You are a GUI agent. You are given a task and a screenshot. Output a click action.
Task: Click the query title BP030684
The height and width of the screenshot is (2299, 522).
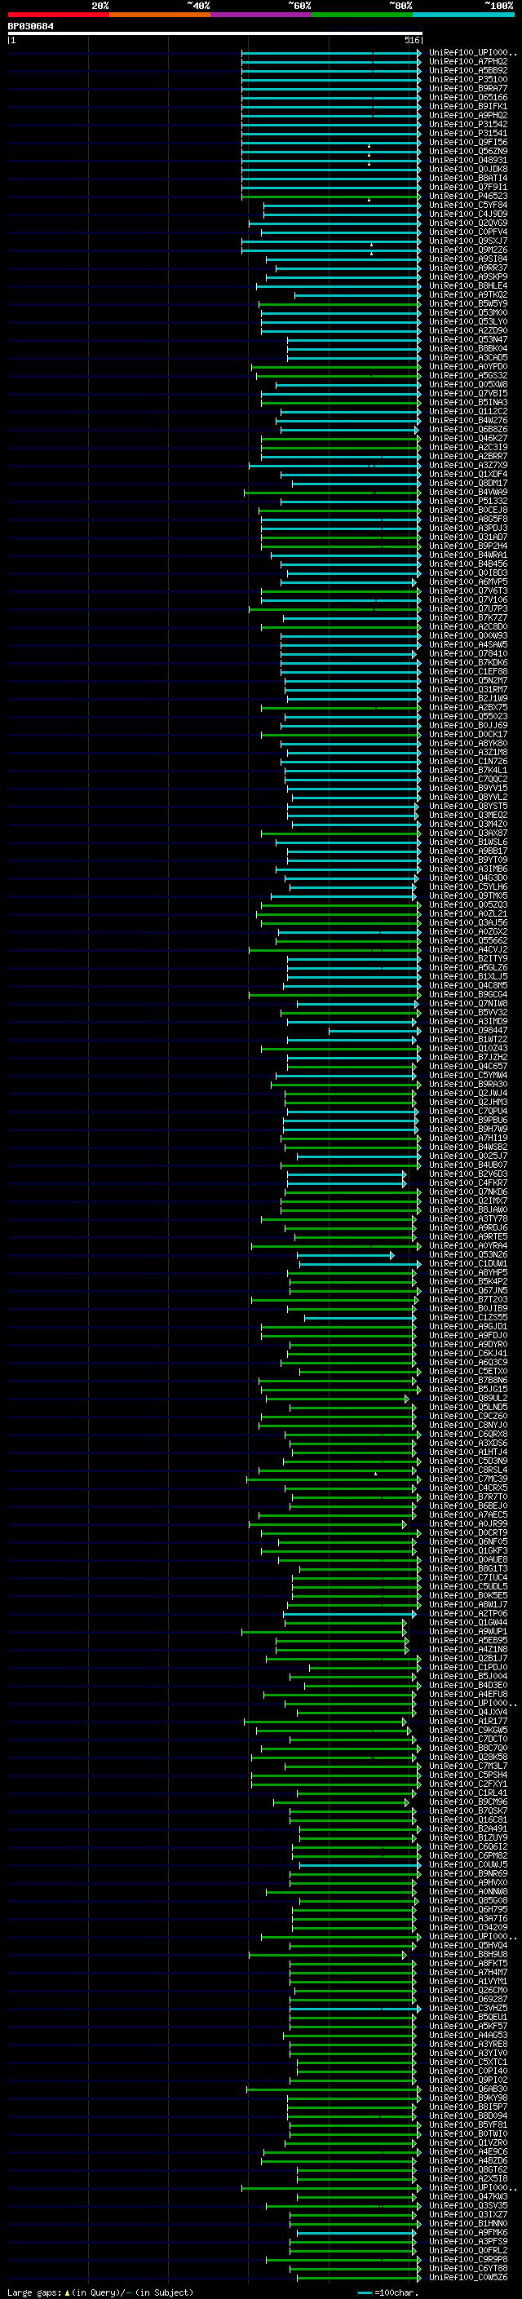(30, 27)
